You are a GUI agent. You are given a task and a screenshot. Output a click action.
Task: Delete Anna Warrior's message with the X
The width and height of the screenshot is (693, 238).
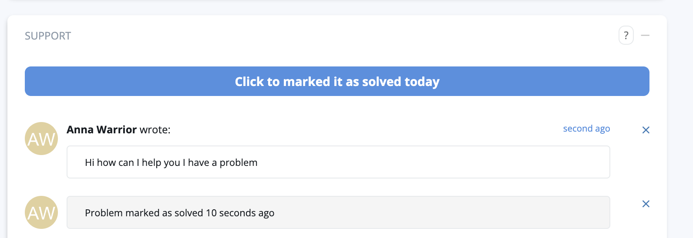pos(646,130)
